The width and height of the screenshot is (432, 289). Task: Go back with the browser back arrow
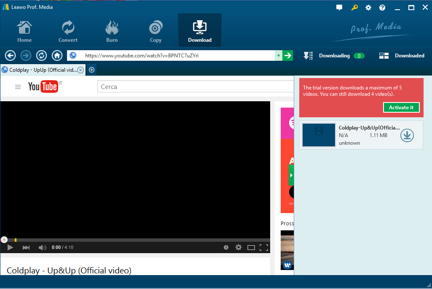(x=10, y=56)
